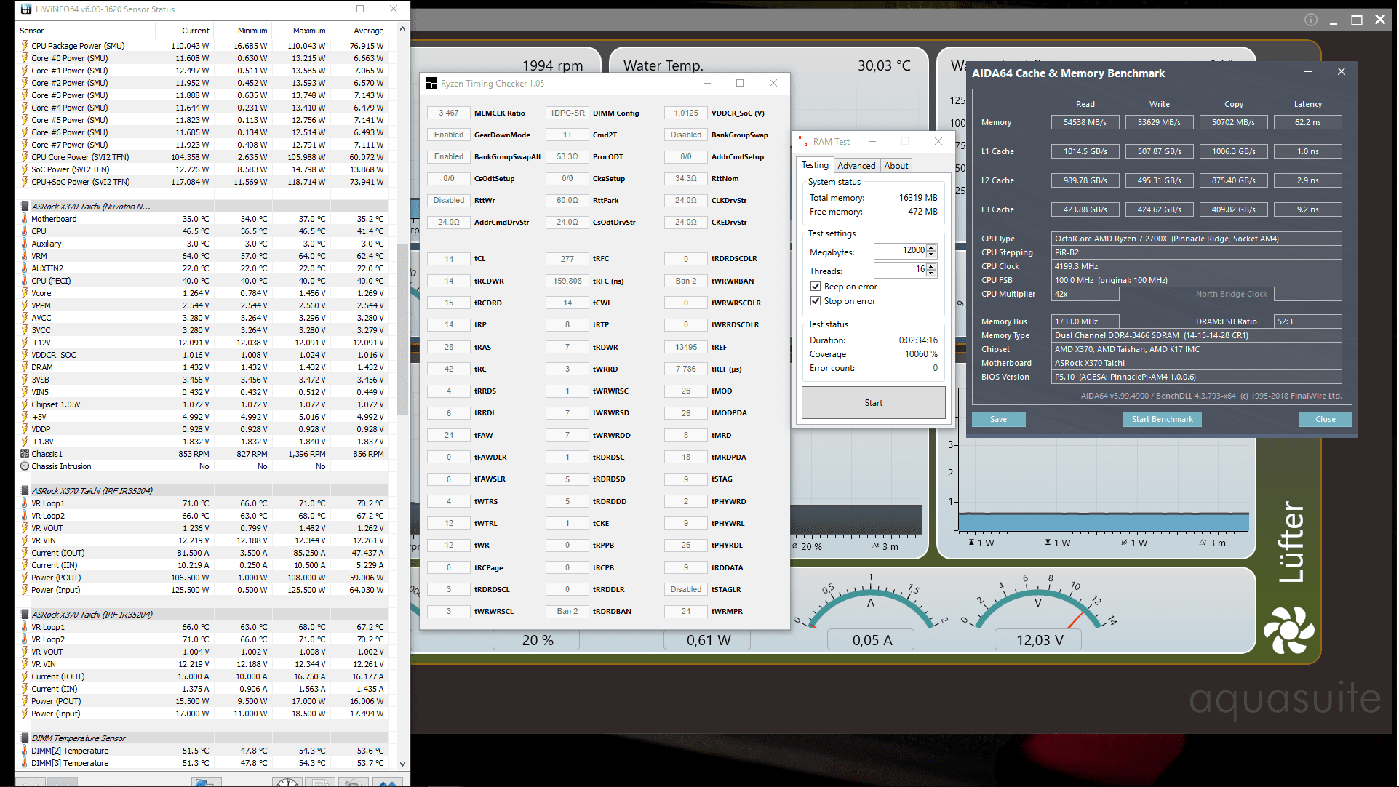
Task: Click the aquasuite info icon in title bar
Action: click(1311, 20)
